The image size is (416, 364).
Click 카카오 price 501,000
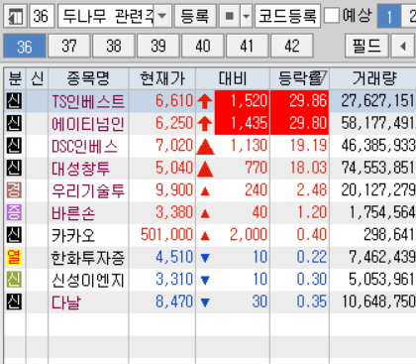[166, 235]
